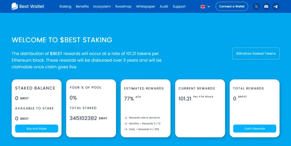Screen dimensions: 291x146
Task: Open the Telegram social icon
Action: tap(275, 7)
